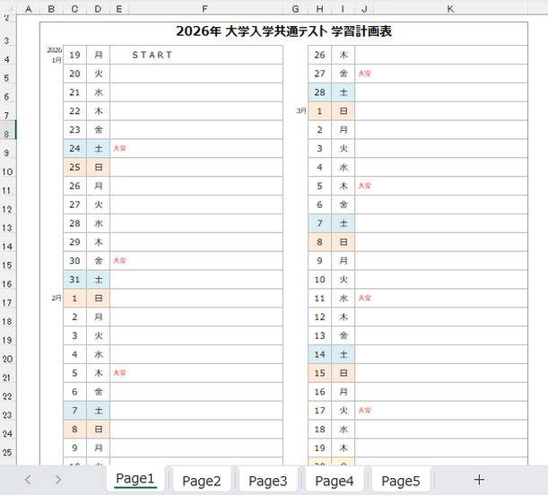The image size is (548, 496).
Task: Add a new sheet with plus button
Action: point(479,480)
